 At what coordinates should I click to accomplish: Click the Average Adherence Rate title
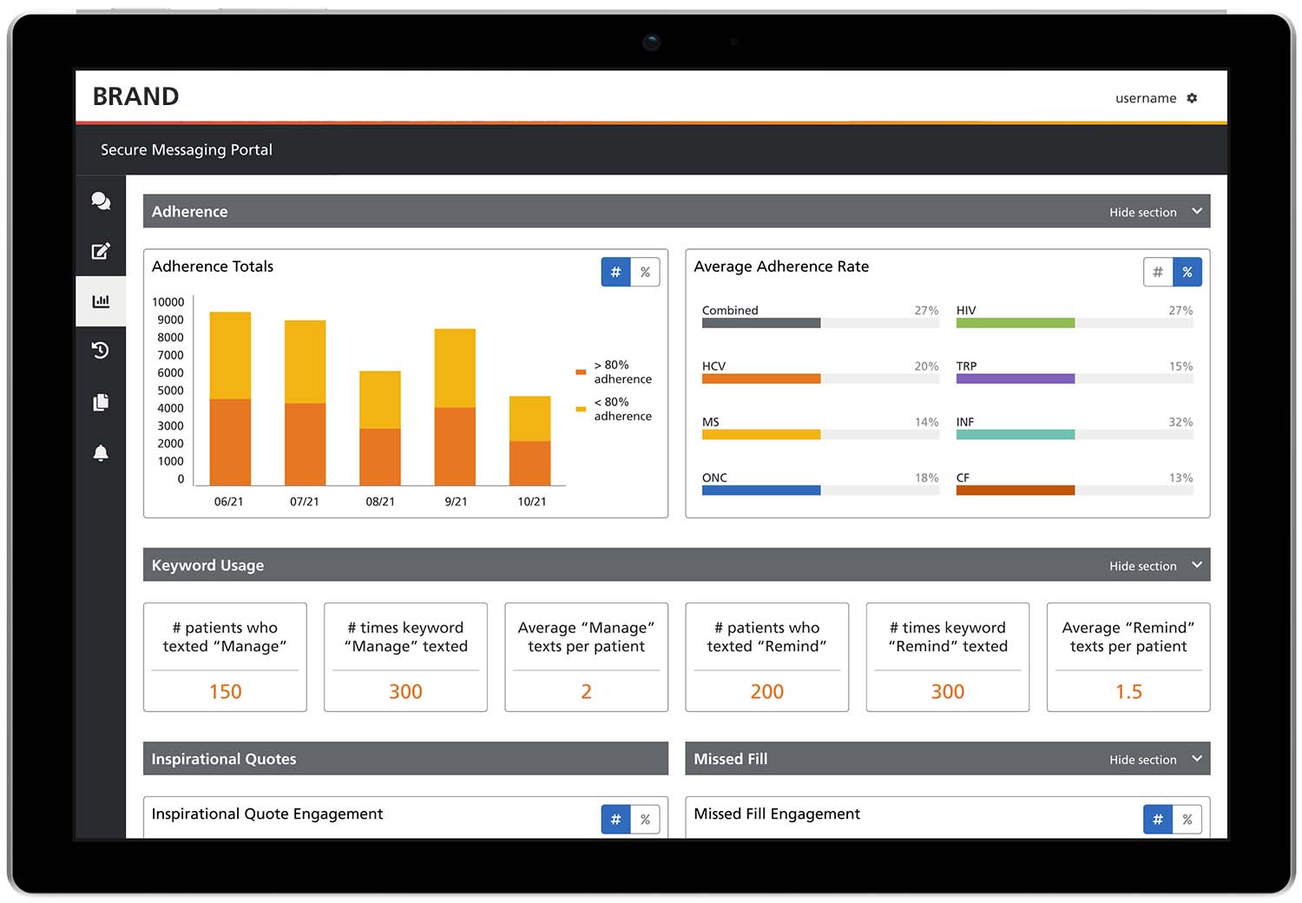tap(781, 267)
